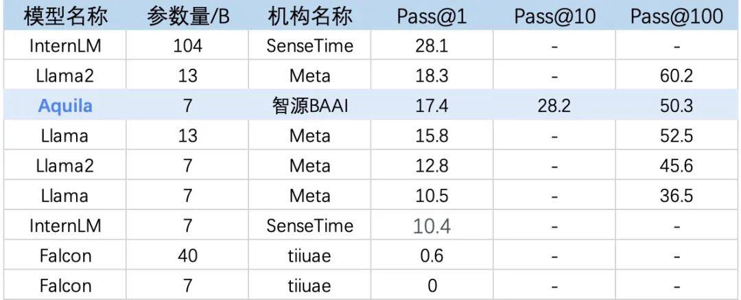This screenshot has width=741, height=300.
Task: Select the 60.2 Pass@100 value
Action: [677, 76]
